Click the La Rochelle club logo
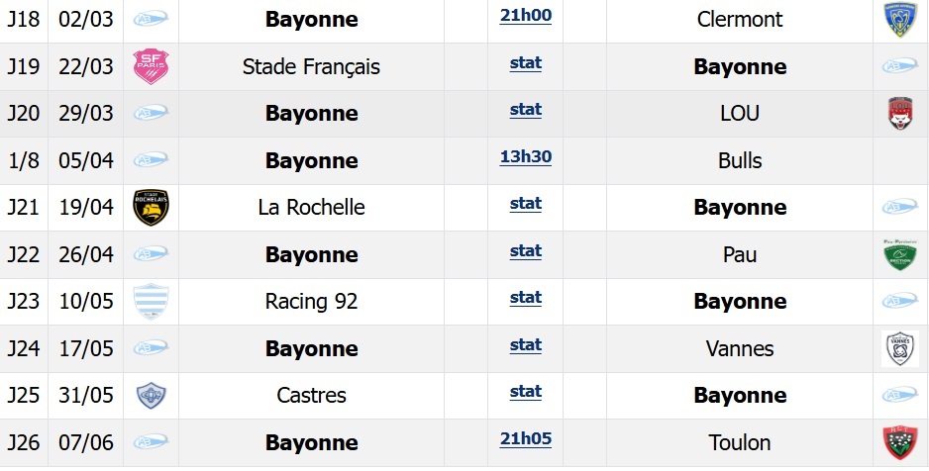The image size is (929, 471). [151, 207]
